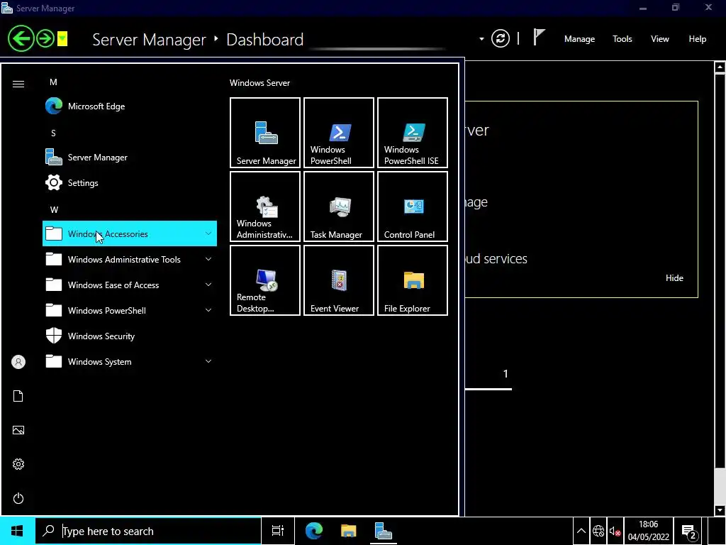Launch the Task Manager tile

[x=338, y=207]
